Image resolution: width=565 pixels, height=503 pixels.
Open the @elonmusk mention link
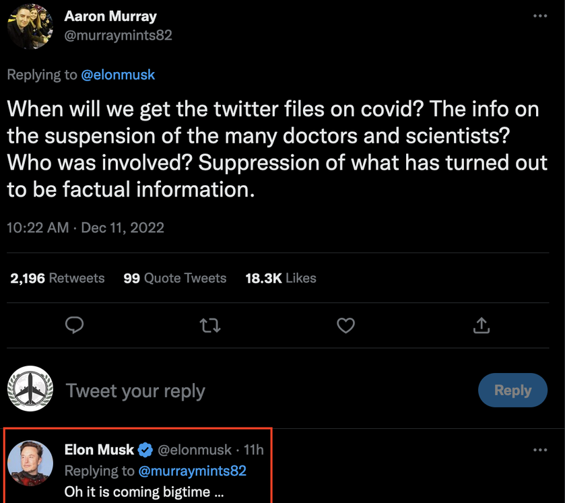coord(118,75)
